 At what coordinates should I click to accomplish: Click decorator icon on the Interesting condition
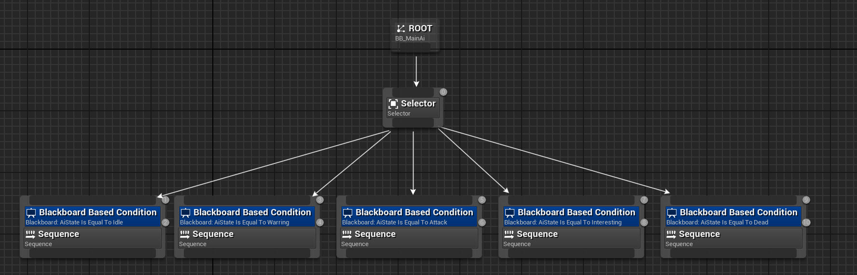[x=510, y=213]
